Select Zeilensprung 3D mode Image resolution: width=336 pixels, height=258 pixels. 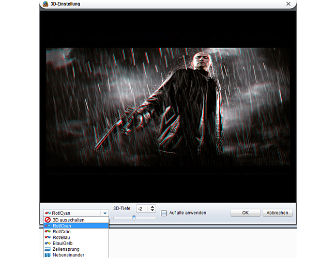click(x=76, y=249)
